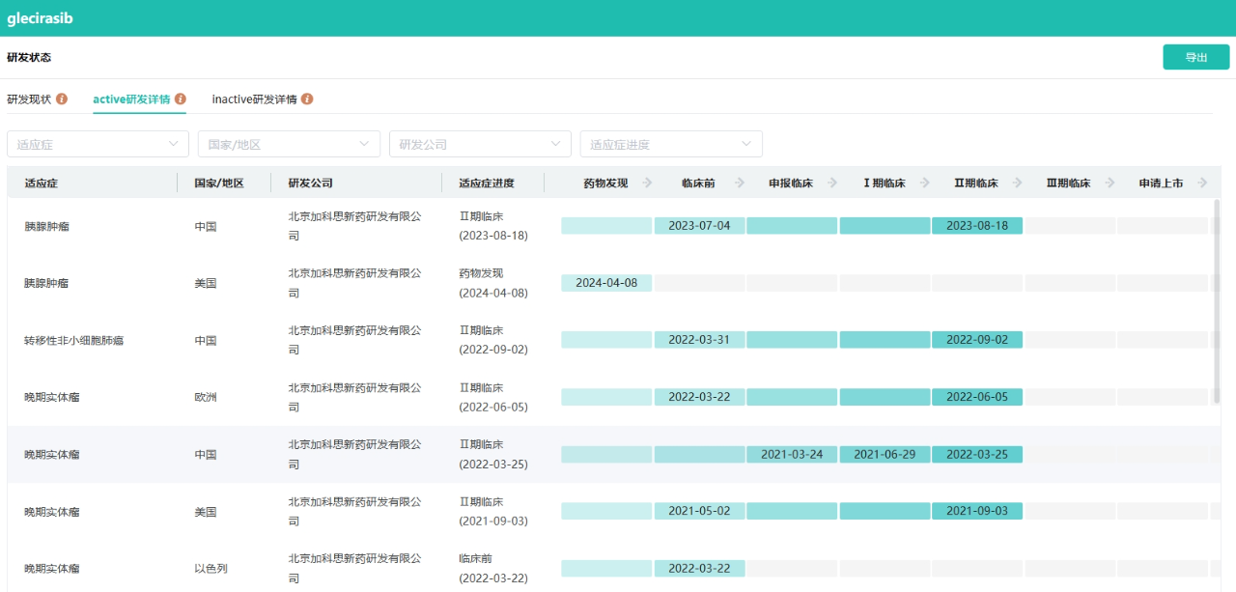
Task: Switch to the 研发现状 tab
Action: 29,99
